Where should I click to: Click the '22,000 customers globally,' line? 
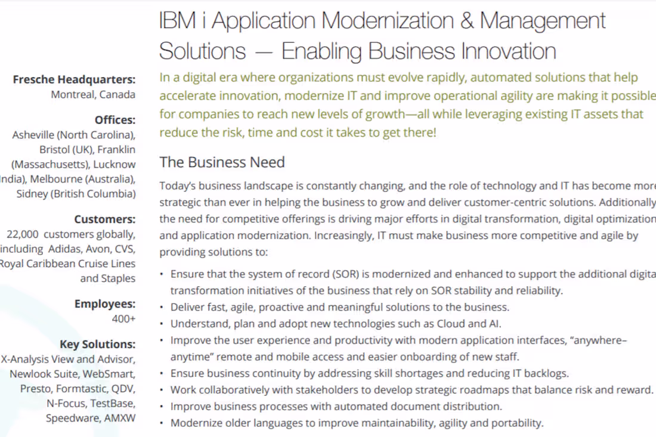point(71,234)
